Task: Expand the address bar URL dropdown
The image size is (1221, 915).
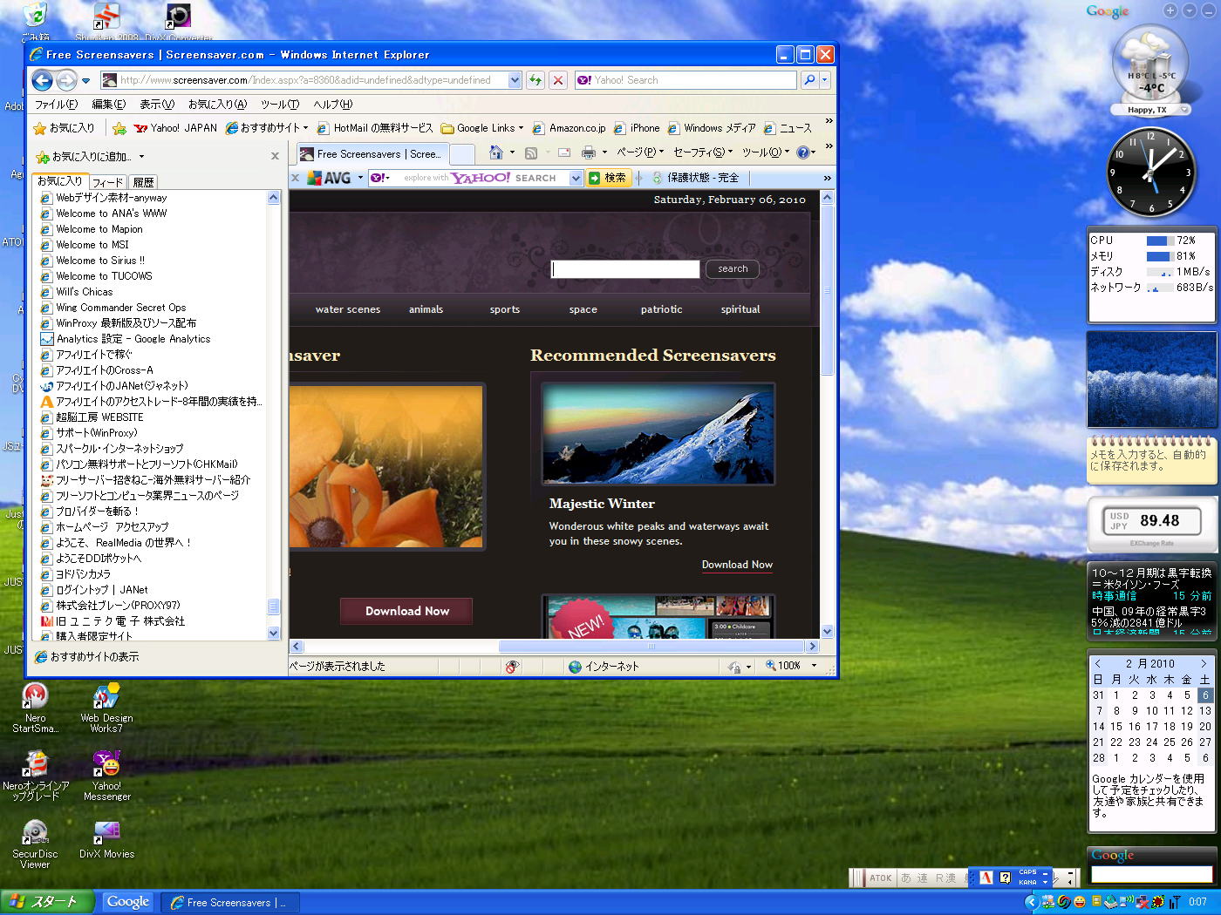Action: tap(515, 80)
